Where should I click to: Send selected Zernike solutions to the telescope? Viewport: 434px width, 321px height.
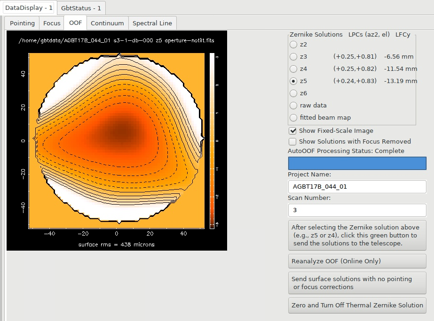357,236
